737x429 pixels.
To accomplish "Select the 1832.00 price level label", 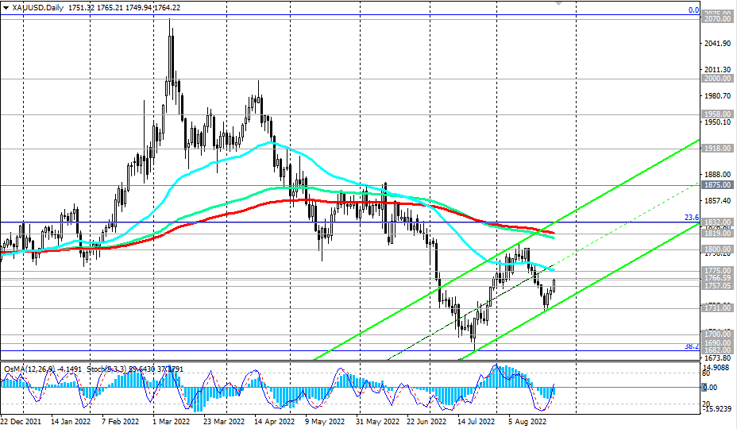I will (x=716, y=222).
